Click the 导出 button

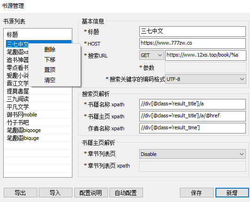coord(20,193)
